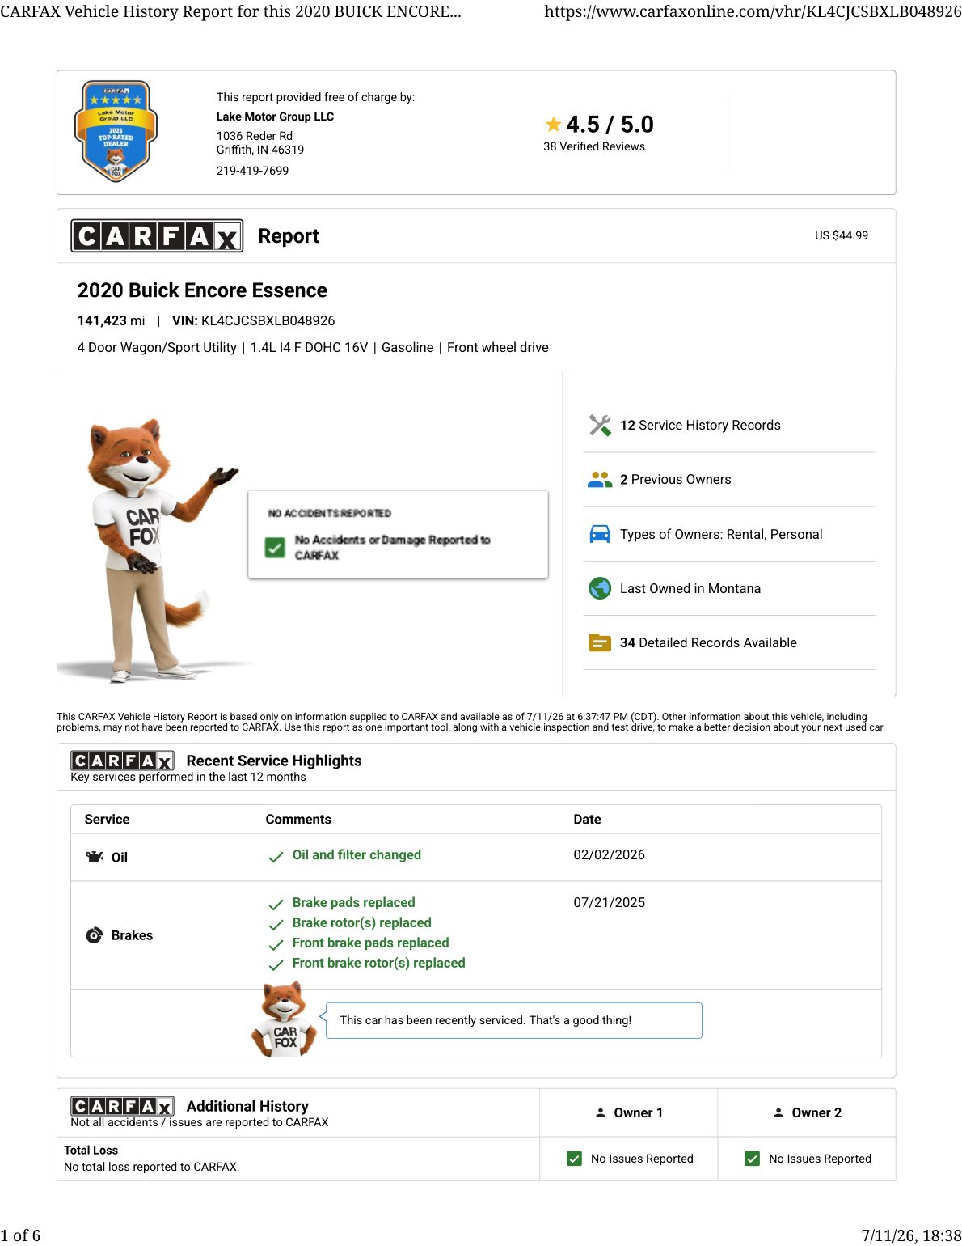Click CARFAX logo beside Recent Service Highlights
This screenshot has height=1246, width=962.
coord(122,761)
